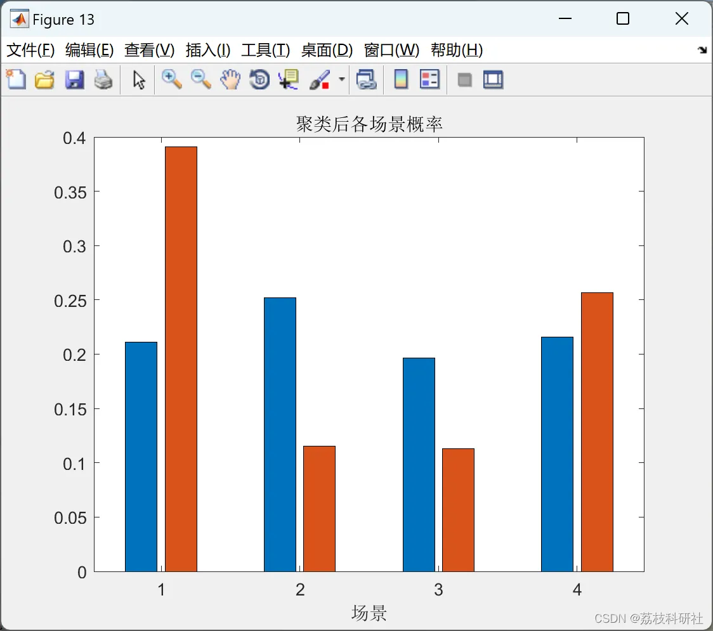Screen dimensions: 713x631
Task: Open a file with the folder icon
Action: pyautogui.click(x=44, y=79)
